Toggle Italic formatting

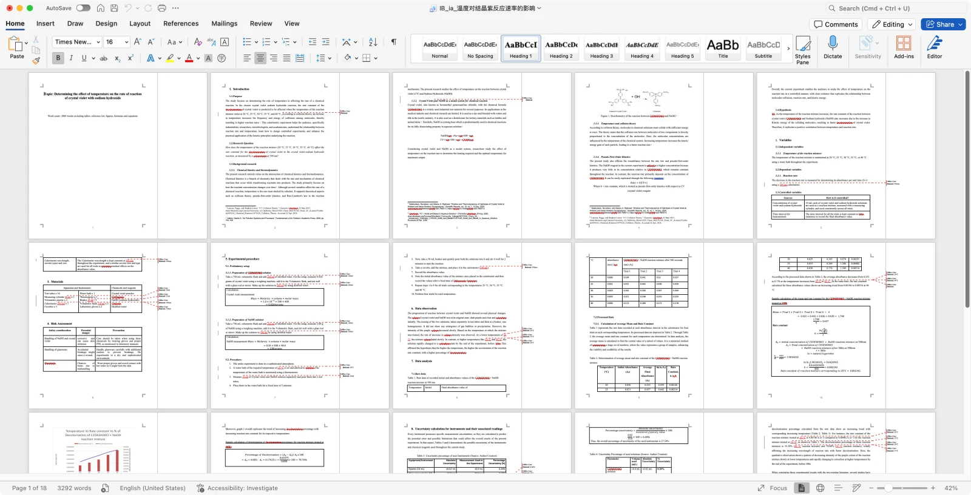point(71,58)
